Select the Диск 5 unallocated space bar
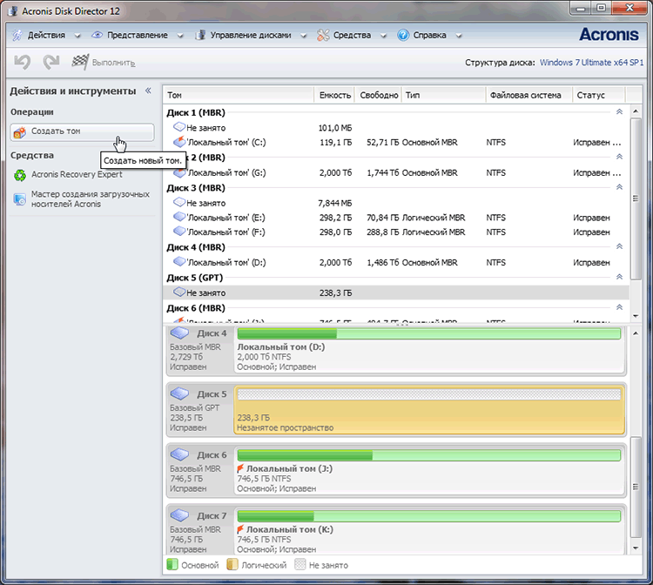The height and width of the screenshot is (585, 653). click(x=429, y=394)
